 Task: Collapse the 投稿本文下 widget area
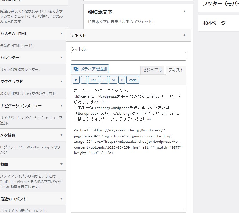pos(184,12)
